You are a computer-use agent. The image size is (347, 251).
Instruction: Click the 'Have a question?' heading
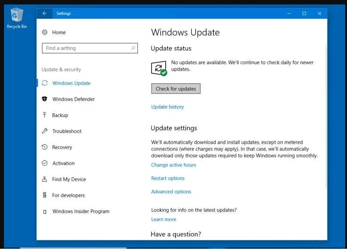tap(175, 234)
